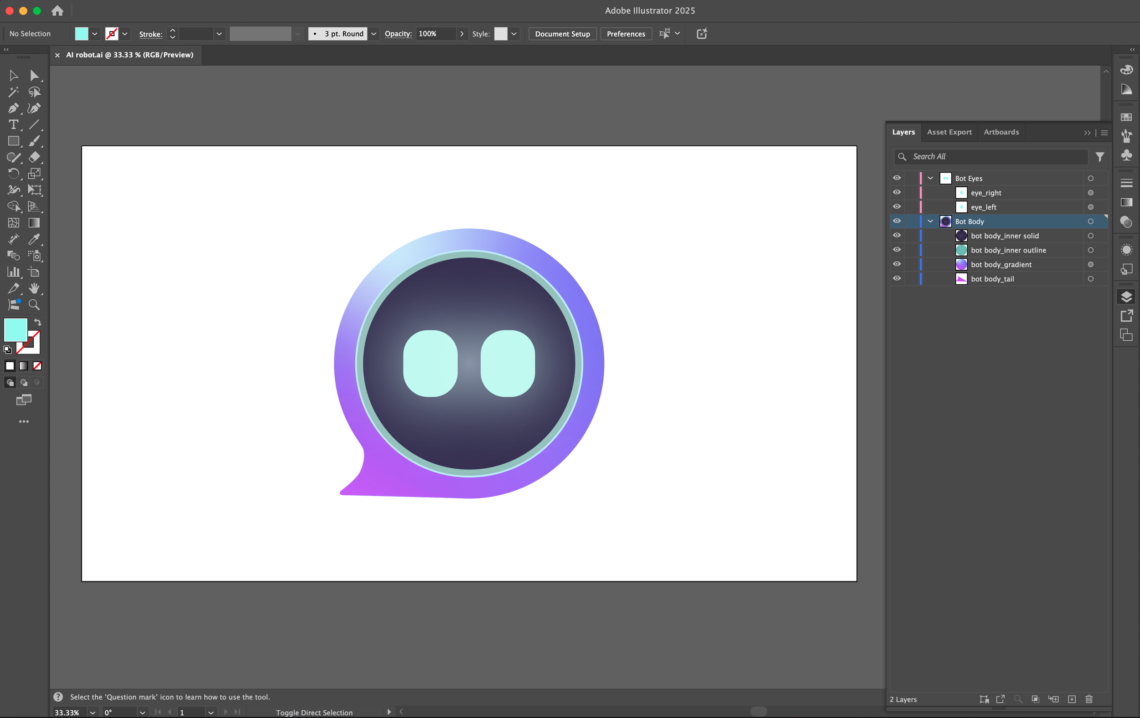This screenshot has height=718, width=1140.
Task: Select the Rotate tool
Action: [13, 174]
